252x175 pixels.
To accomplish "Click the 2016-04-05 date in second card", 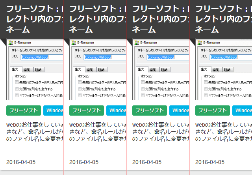I will click(x=84, y=162).
